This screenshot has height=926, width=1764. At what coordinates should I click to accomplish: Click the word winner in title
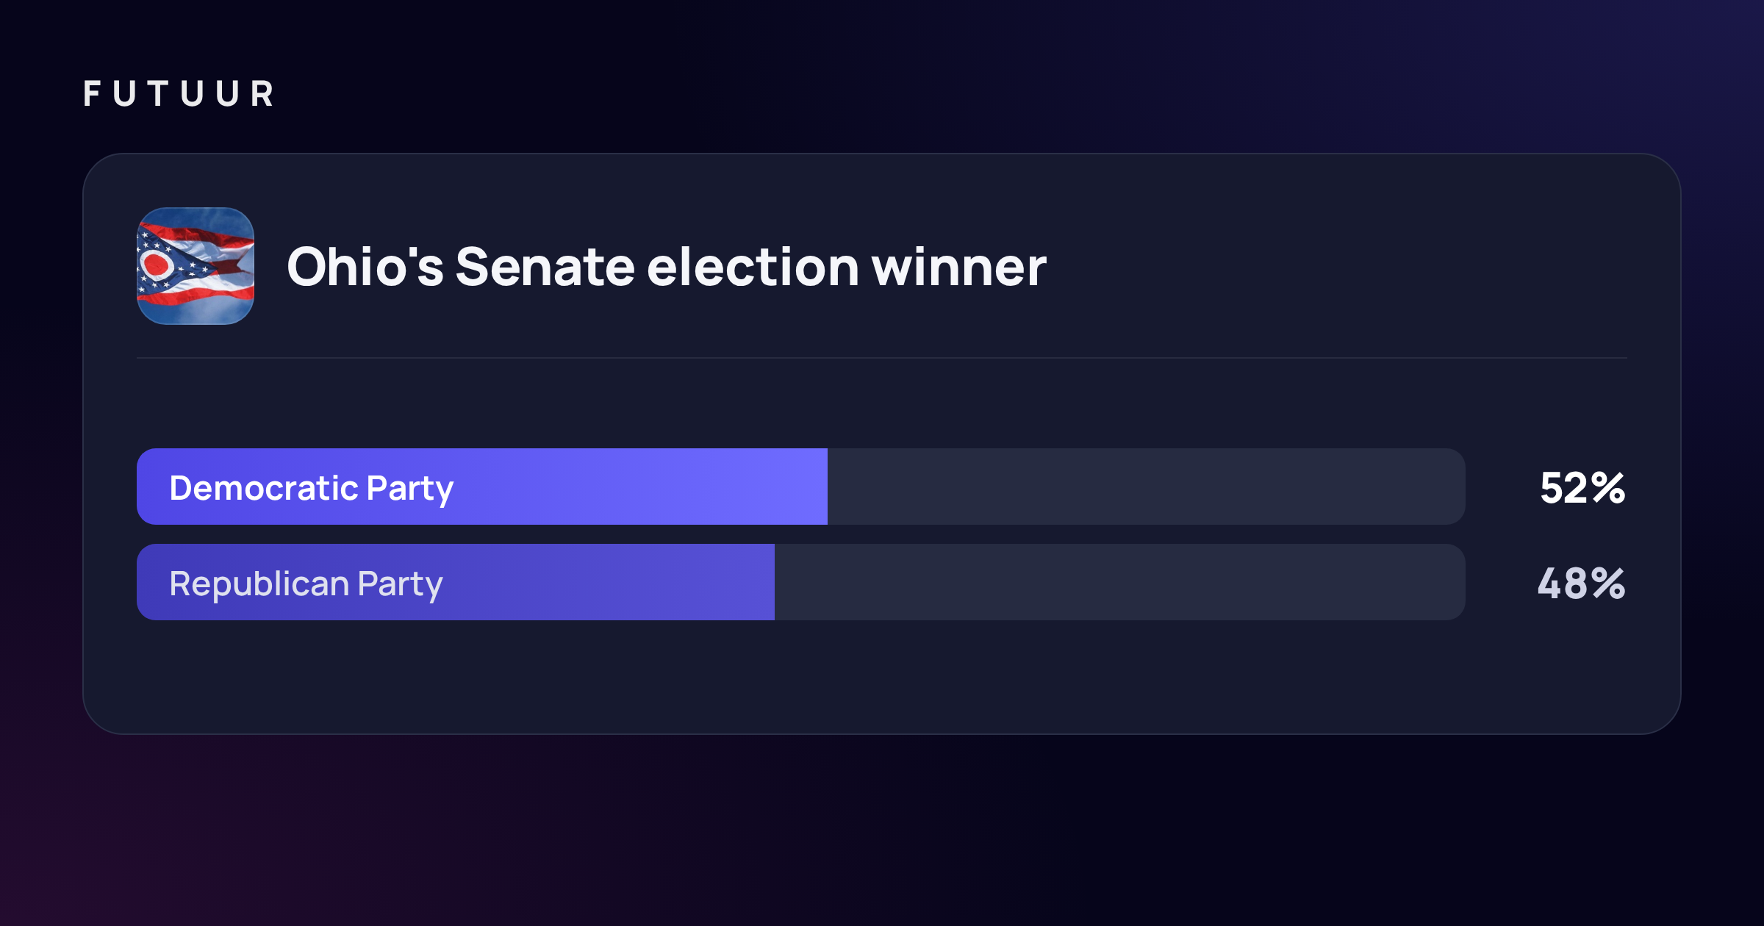click(x=958, y=267)
